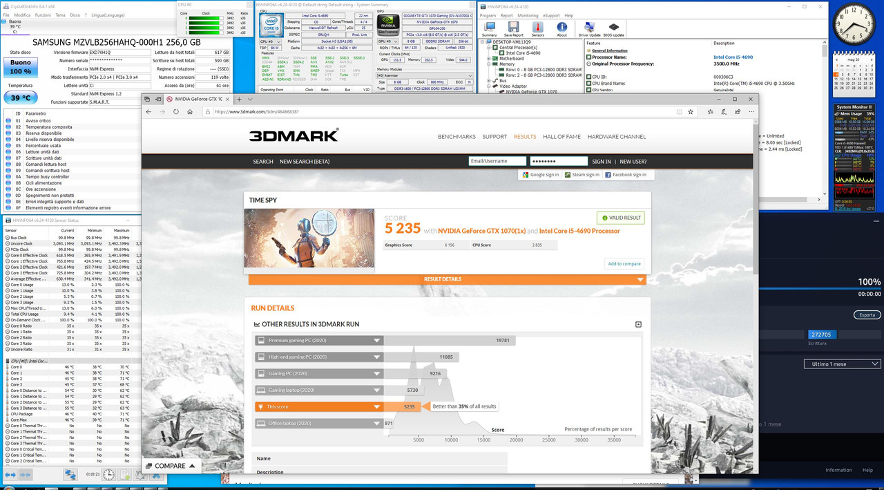
Task: Close the NVIDIA GeForce GTX tab
Action: (229, 99)
